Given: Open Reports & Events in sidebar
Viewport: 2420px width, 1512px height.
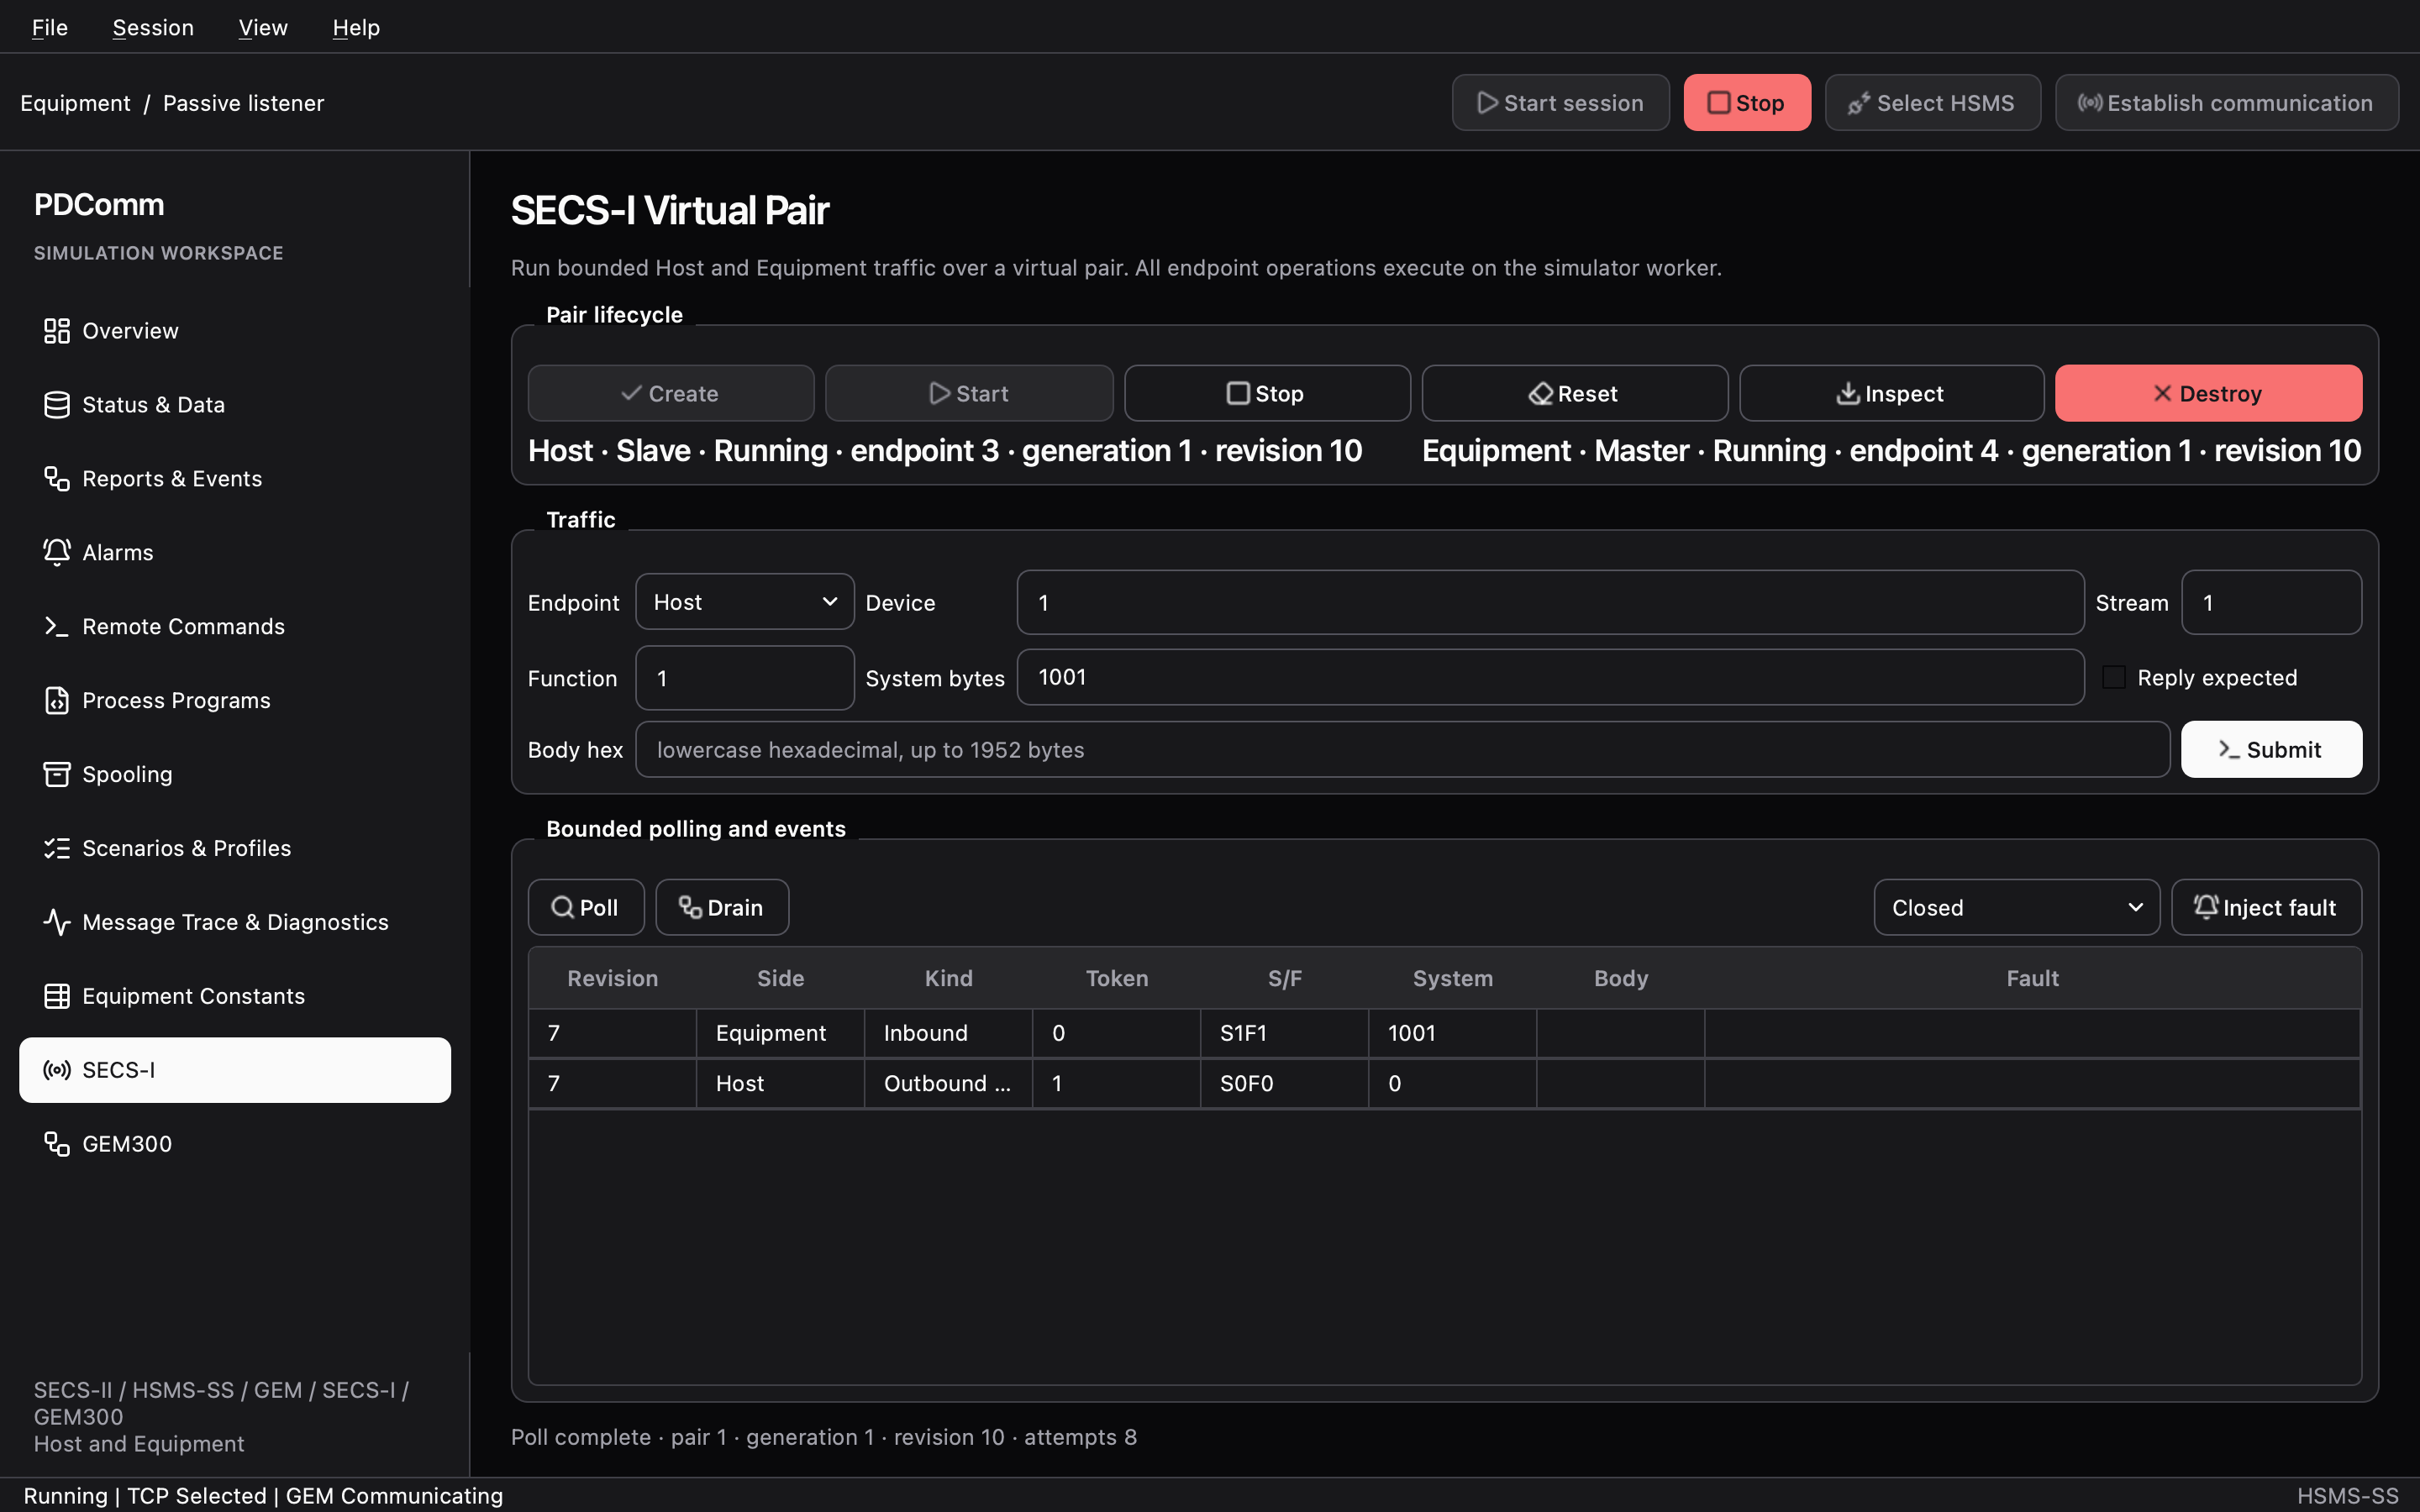Looking at the screenshot, I should (235, 479).
